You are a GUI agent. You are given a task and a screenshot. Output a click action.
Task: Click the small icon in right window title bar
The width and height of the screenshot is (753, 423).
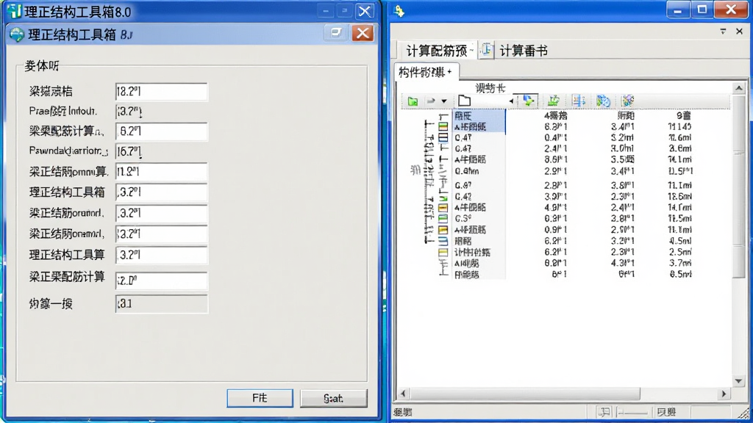399,11
